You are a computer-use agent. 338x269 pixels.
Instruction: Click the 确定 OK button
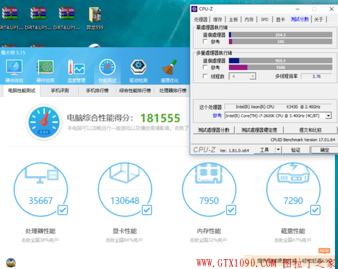pyautogui.click(x=324, y=149)
